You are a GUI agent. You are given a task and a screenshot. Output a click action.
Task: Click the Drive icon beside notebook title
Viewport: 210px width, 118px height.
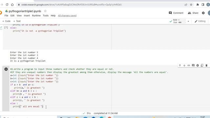(7, 11)
